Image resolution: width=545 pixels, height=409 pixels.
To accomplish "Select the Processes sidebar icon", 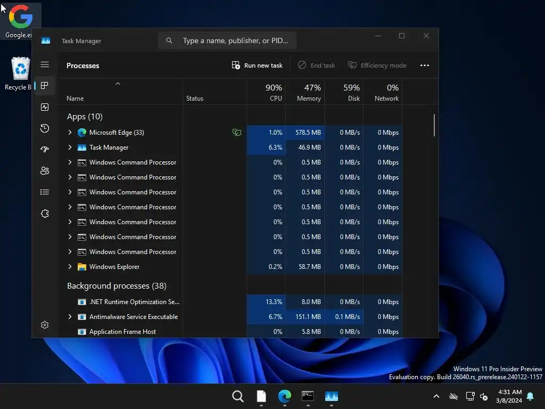I will tap(45, 86).
